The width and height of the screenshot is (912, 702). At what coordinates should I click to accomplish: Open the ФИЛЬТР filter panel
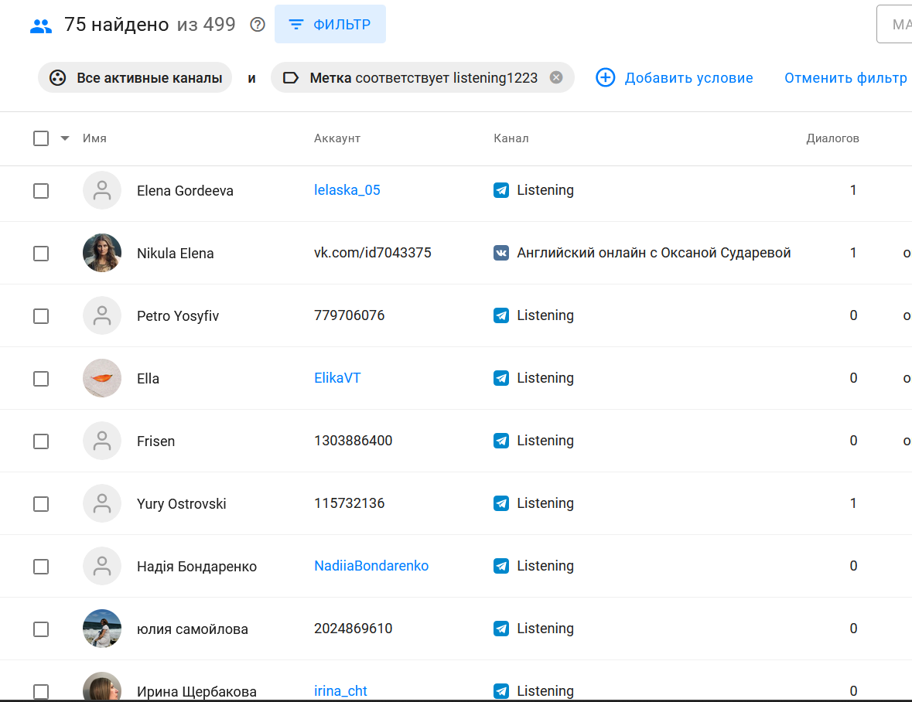click(330, 25)
